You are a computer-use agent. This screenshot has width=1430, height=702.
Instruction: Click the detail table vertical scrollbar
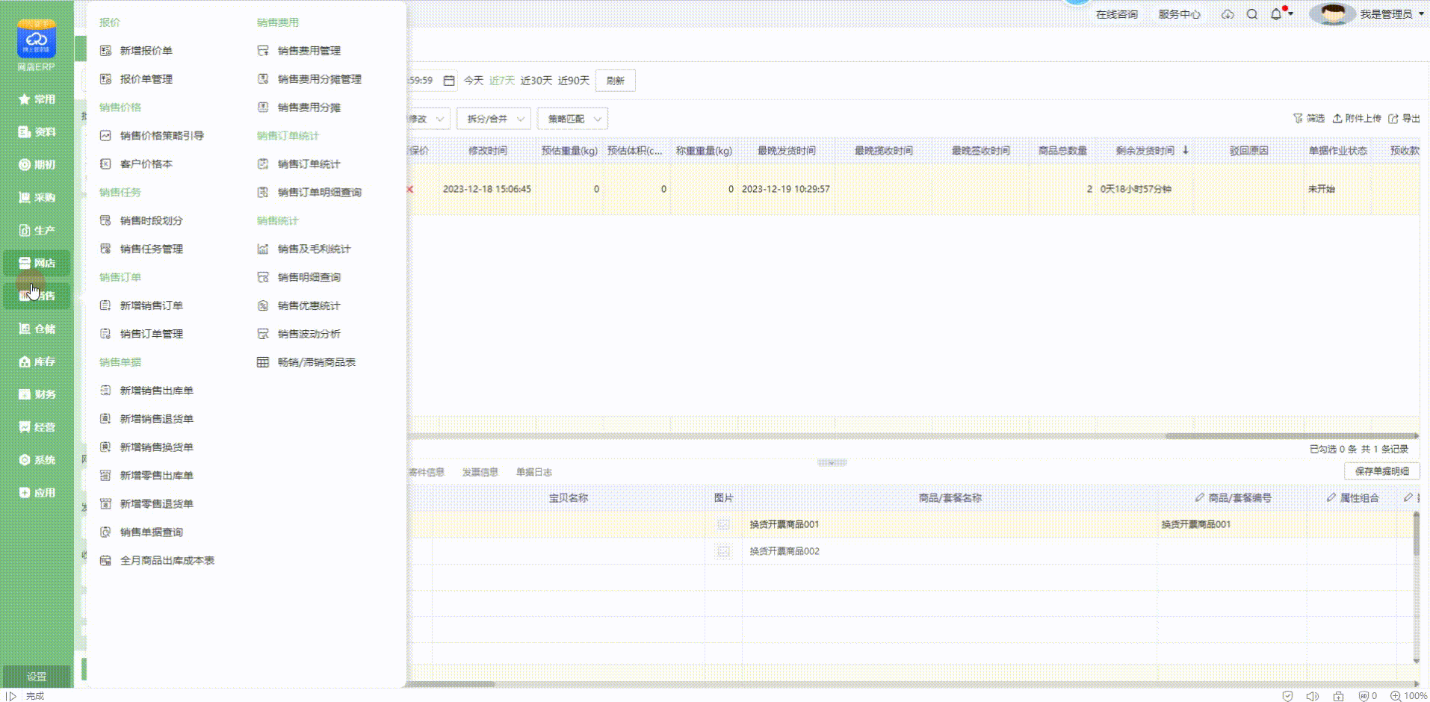(1416, 535)
